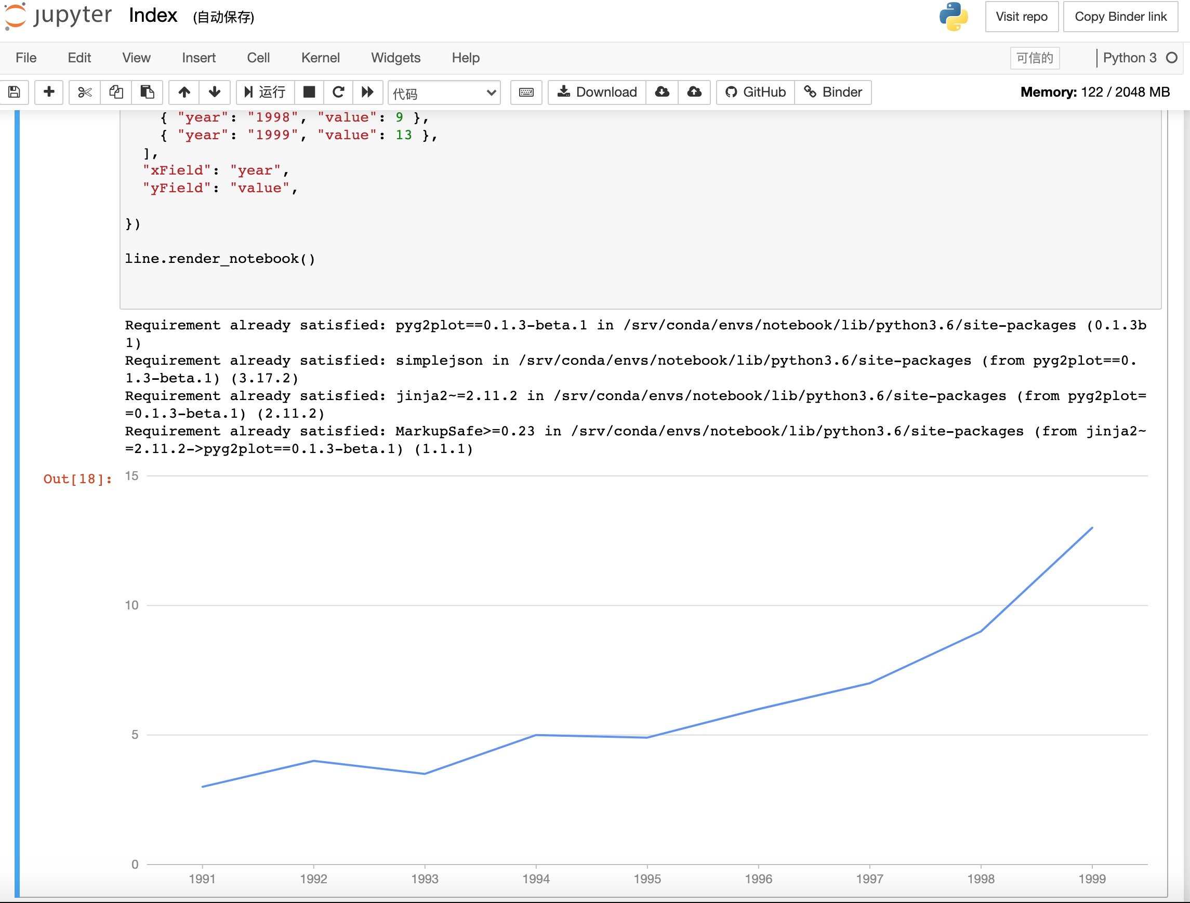
Task: Restart the kernel via circular arrow icon
Action: point(338,92)
